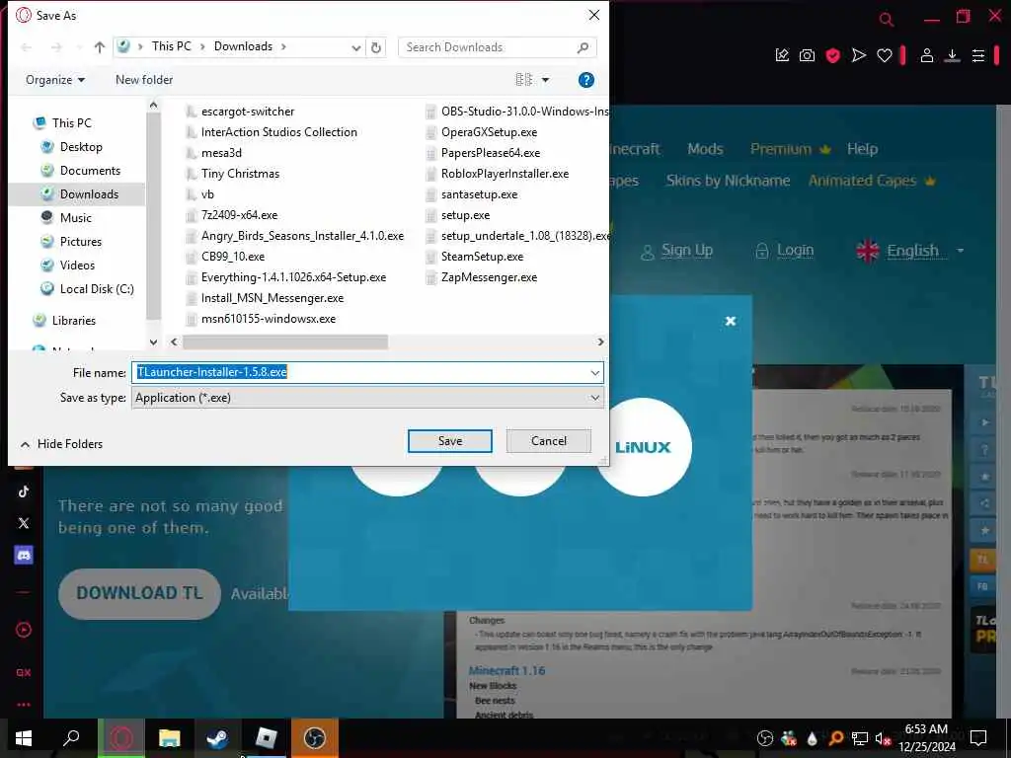Open the Opera GX easy setup sliders icon
1011x758 pixels.
coord(978,56)
